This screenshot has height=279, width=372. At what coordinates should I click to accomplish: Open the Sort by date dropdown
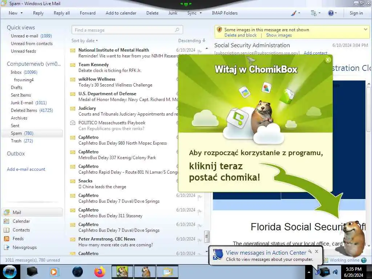tap(85, 41)
